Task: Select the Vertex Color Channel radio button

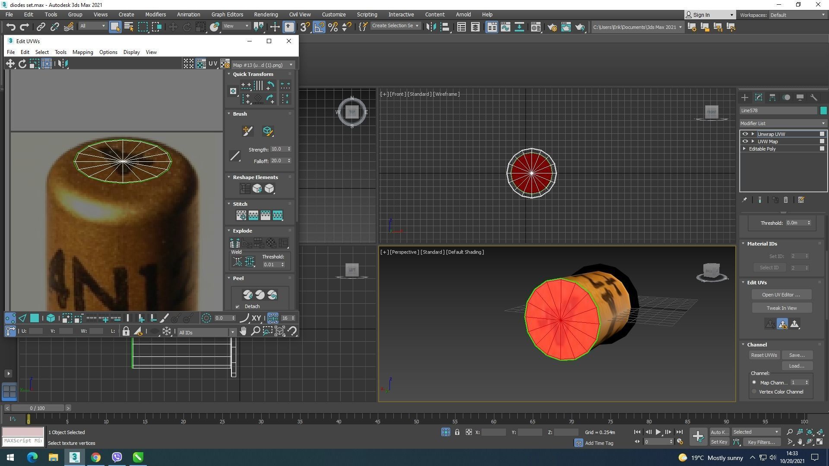Action: tap(754, 392)
